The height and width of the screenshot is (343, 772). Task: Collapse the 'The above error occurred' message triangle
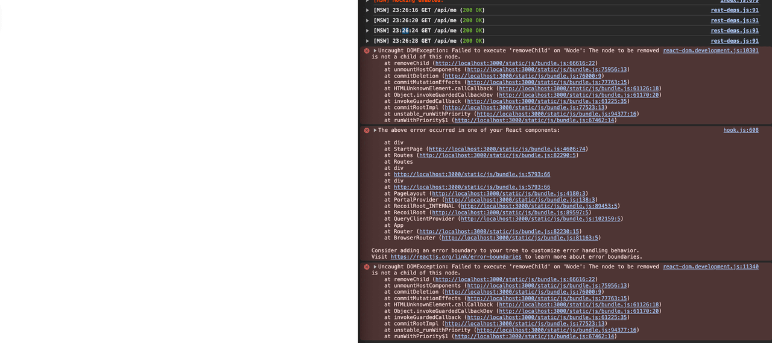375,131
